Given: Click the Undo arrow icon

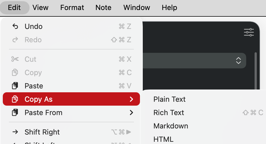Looking at the screenshot, I should click(15, 26).
